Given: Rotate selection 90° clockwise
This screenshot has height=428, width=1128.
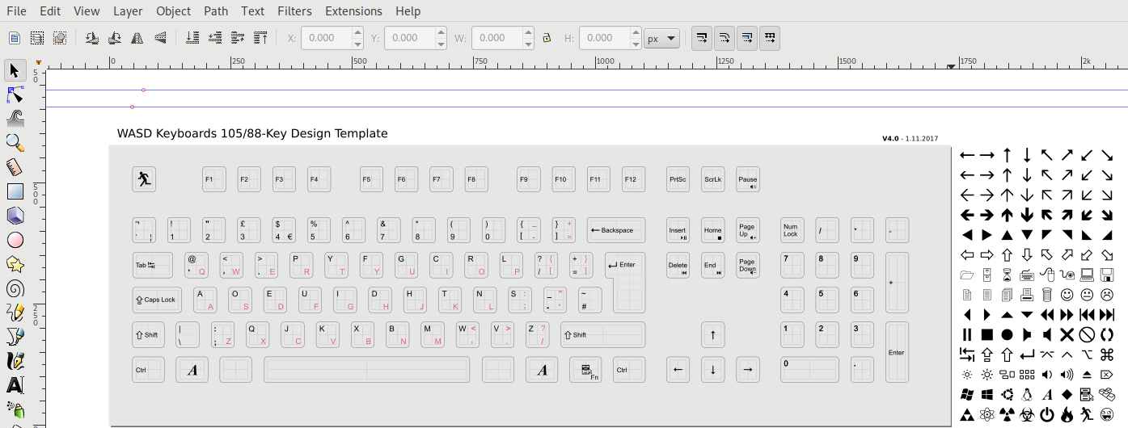Looking at the screenshot, I should (115, 38).
